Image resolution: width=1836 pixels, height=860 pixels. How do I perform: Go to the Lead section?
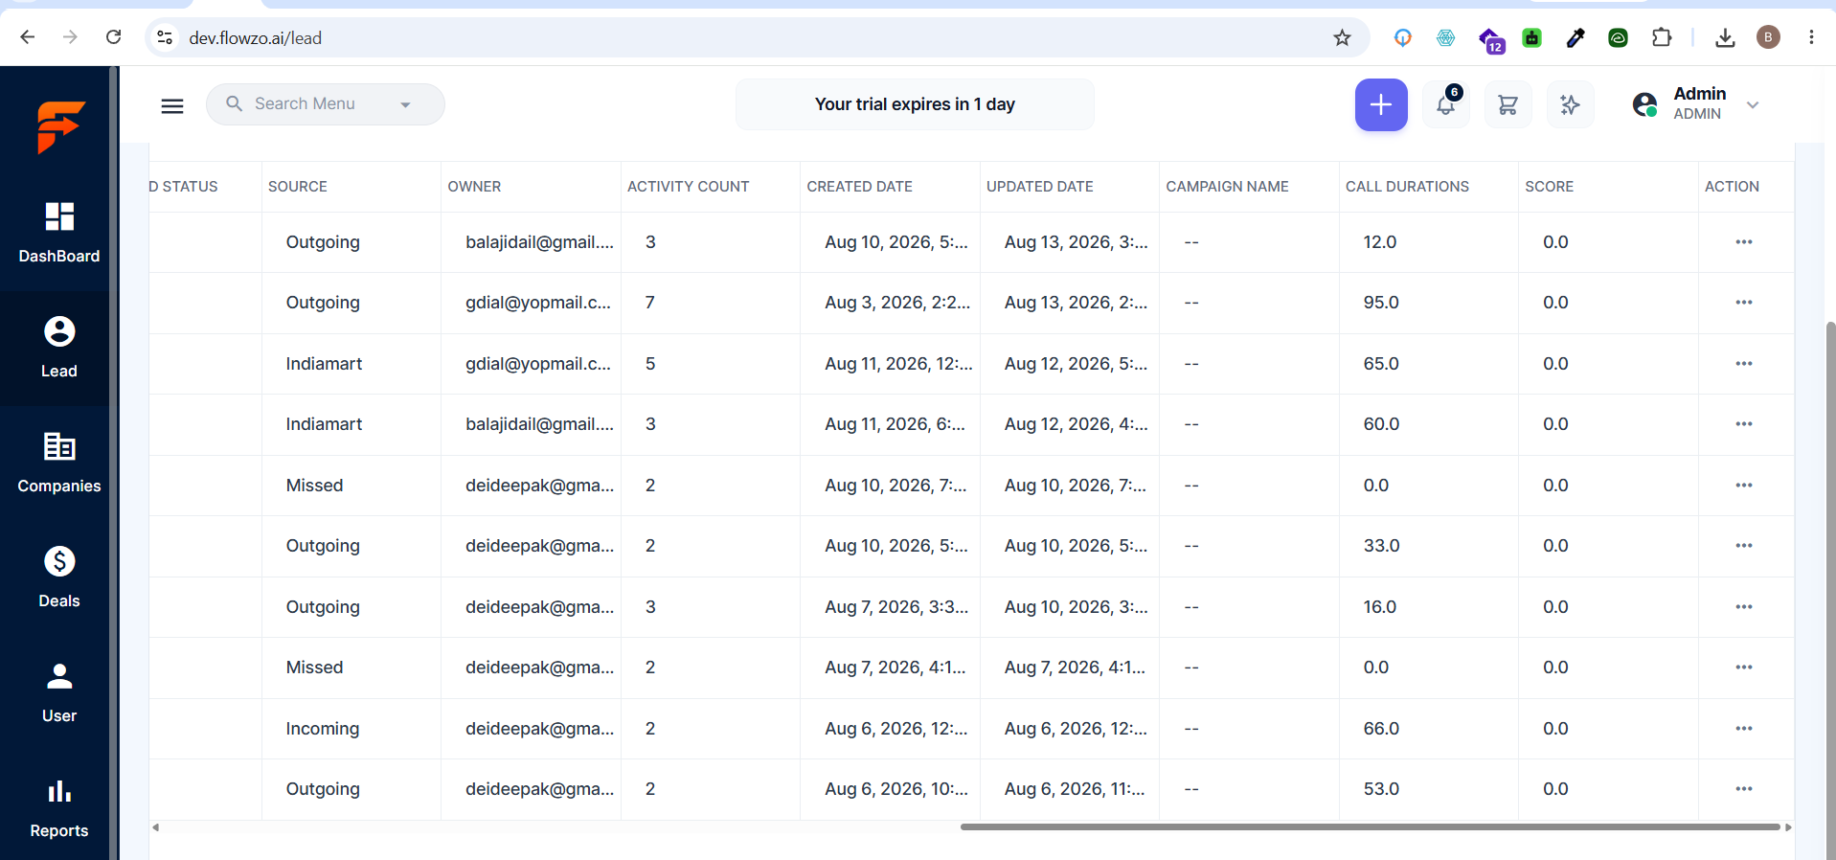[59, 348]
